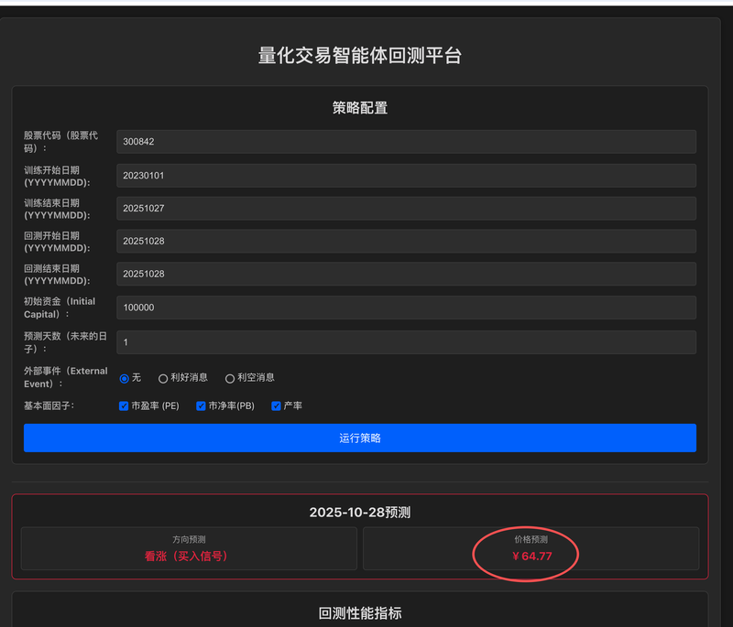
Task: Toggle the 市净率(PB) checkbox
Action: point(201,405)
